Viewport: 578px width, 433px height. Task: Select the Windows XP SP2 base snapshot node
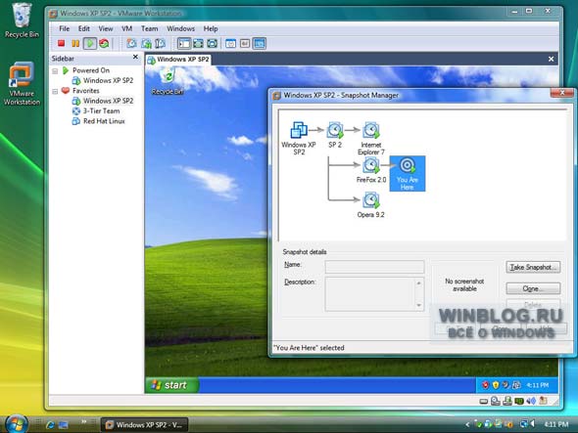pyautogui.click(x=299, y=138)
